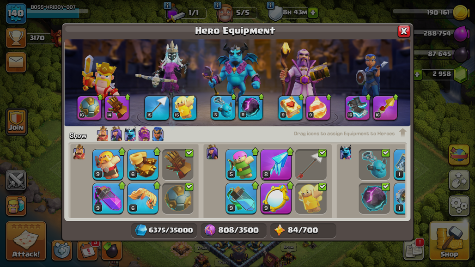Image resolution: width=475 pixels, height=267 pixels.
Task: Toggle the equipped Henchmen Puppet checkmark item
Action: [x=374, y=164]
